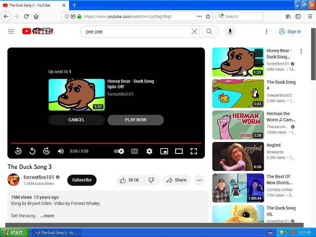Enter full screen mode
The image size is (316, 237).
[x=194, y=151]
